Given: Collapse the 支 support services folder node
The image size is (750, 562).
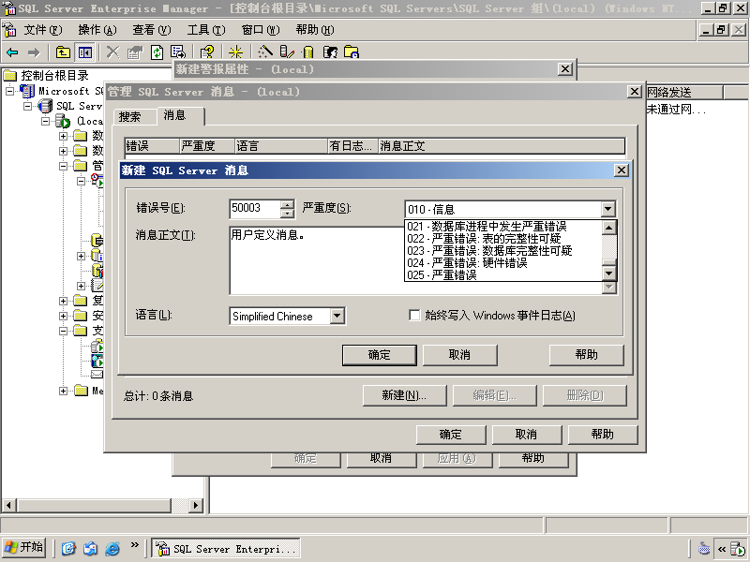Looking at the screenshot, I should (63, 331).
